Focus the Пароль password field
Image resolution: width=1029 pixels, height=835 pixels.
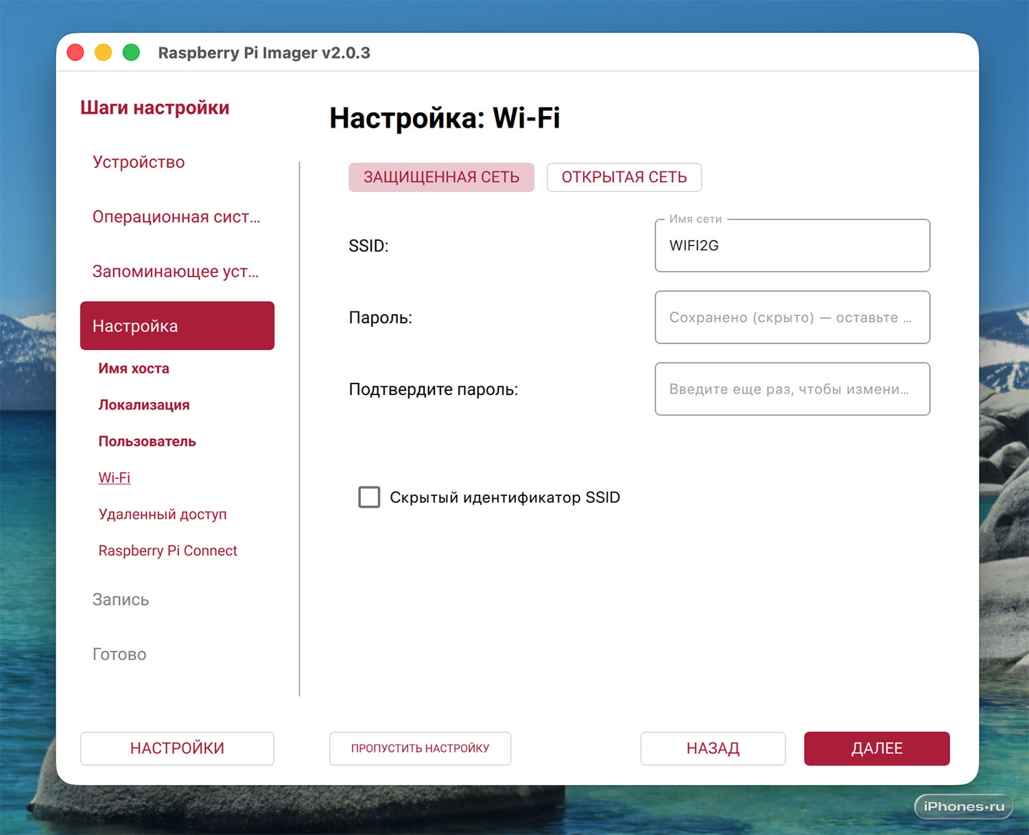point(792,317)
